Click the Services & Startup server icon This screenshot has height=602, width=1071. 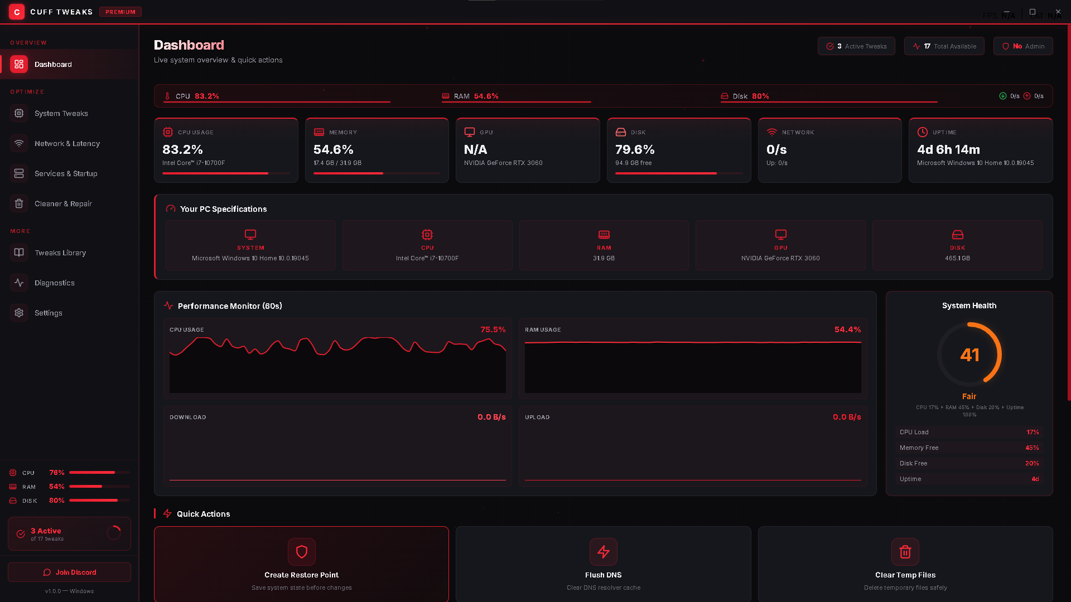(x=19, y=173)
